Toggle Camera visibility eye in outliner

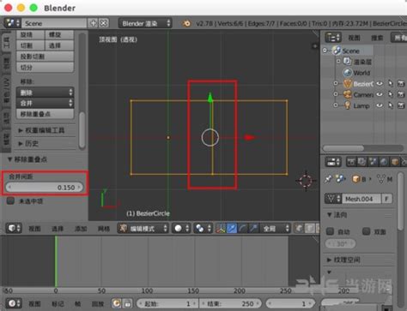(380, 94)
